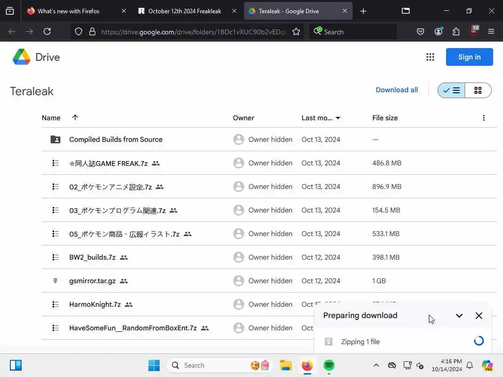Click archive icon of 02_ポケモンアニメ設定.7z
The image size is (503, 377).
(56, 187)
